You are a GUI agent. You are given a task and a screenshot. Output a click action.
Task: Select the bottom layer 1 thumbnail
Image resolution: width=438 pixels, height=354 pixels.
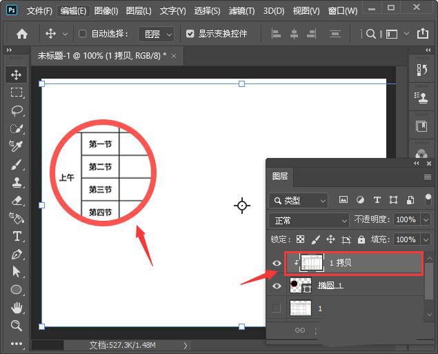301,308
